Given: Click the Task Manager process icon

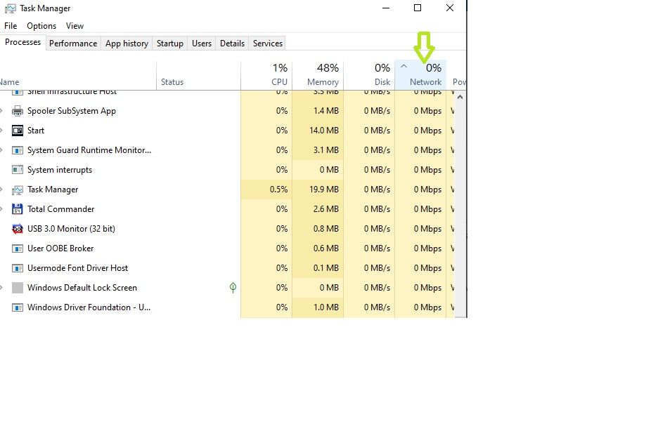Looking at the screenshot, I should coord(18,190).
